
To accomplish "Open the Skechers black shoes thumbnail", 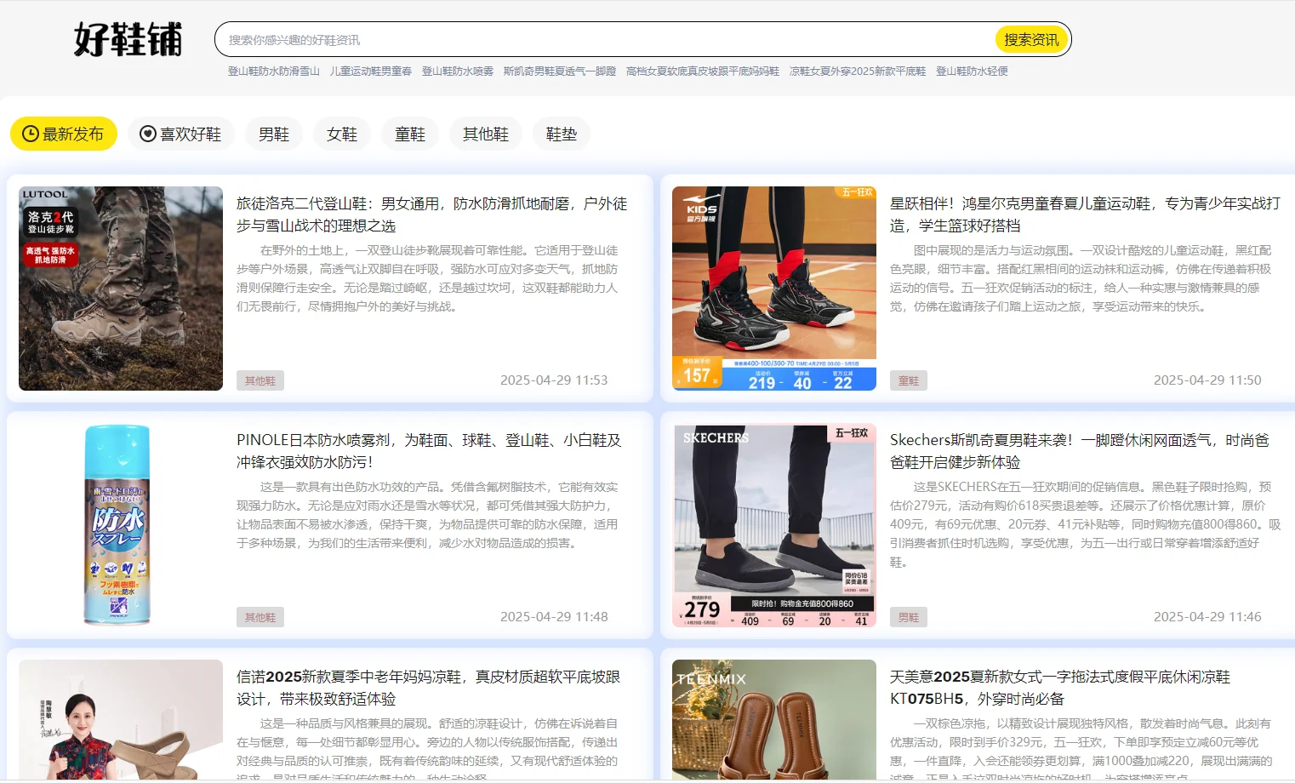I will click(x=773, y=525).
